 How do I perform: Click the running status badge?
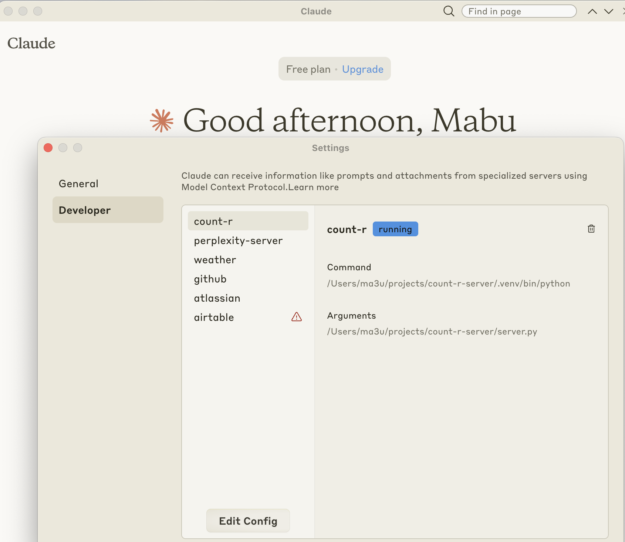point(395,229)
